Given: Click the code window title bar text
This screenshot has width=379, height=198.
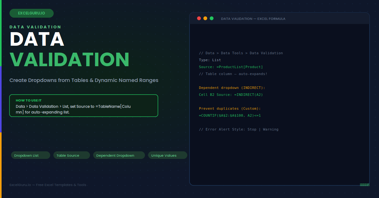Looking at the screenshot, I should (253, 19).
